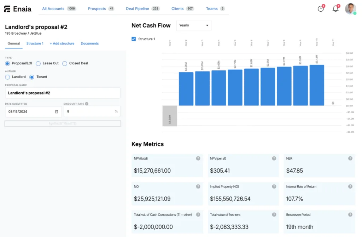The height and width of the screenshot is (237, 362).
Task: Click inside the Proposal Name input field
Action: coord(63,92)
